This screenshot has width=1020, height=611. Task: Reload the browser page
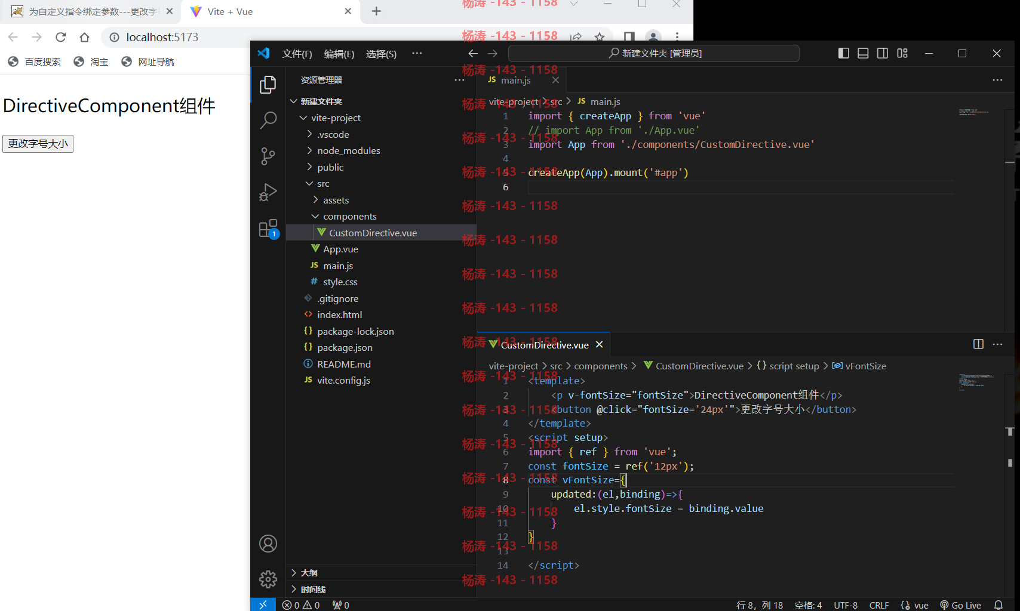pos(60,37)
